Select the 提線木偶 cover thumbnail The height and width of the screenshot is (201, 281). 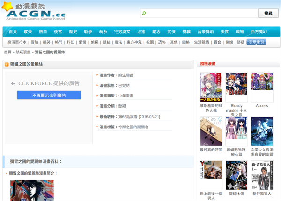point(237,175)
